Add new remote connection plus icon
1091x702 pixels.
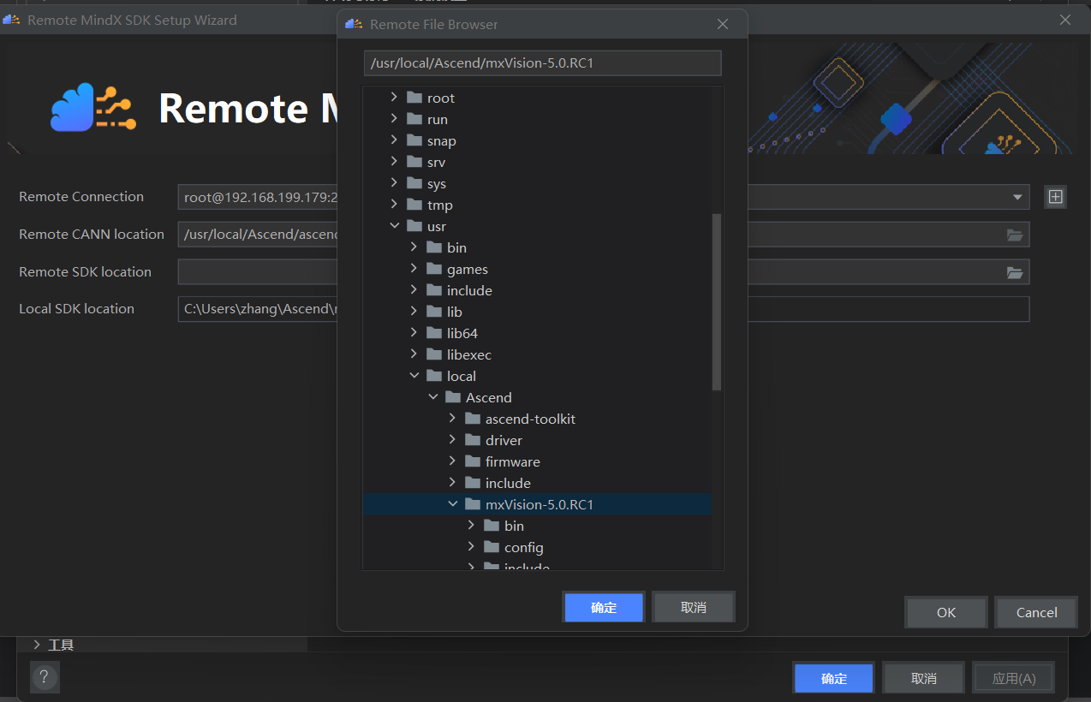[x=1056, y=197]
